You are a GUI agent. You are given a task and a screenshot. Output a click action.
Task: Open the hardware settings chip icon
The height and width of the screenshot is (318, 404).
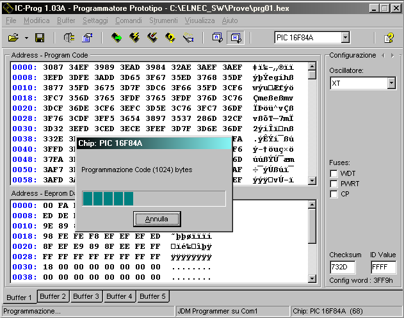tap(69, 38)
